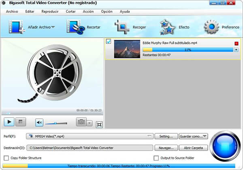Click the Navegar browse button
Viewport: 243px width, 170px height.
pos(166,147)
